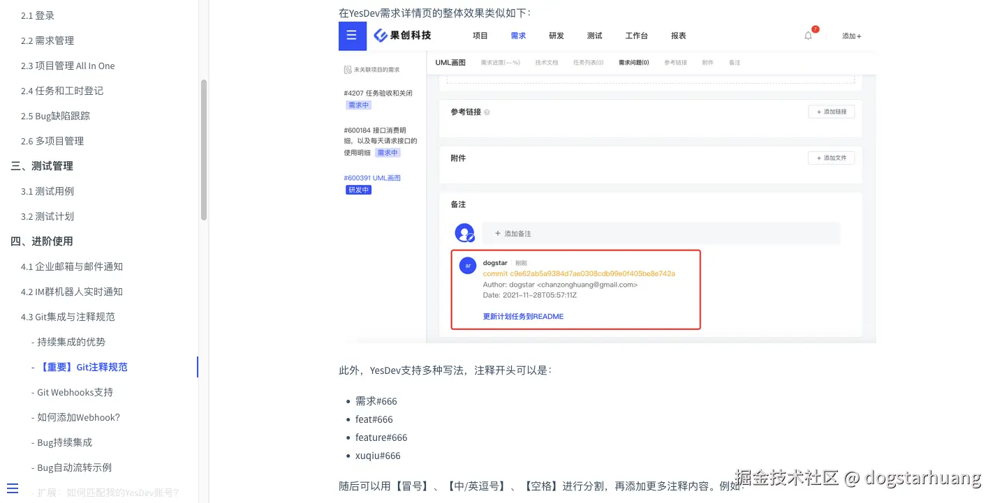The width and height of the screenshot is (995, 503).
Task: Select 4.3 Git集成与注释规范
Action: [68, 317]
